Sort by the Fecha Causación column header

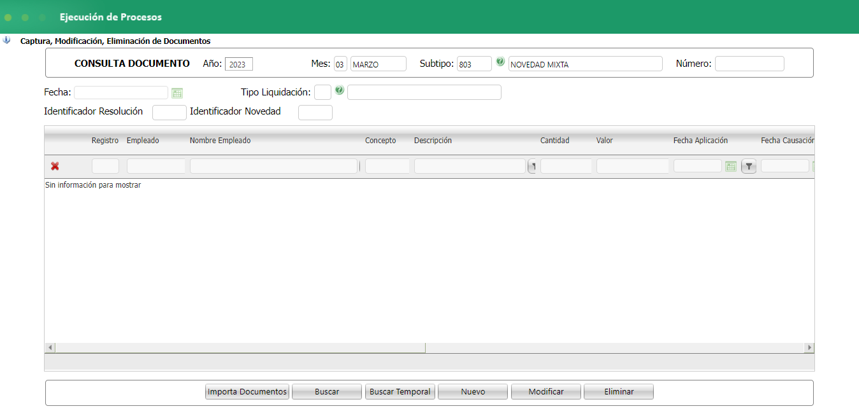tap(788, 141)
